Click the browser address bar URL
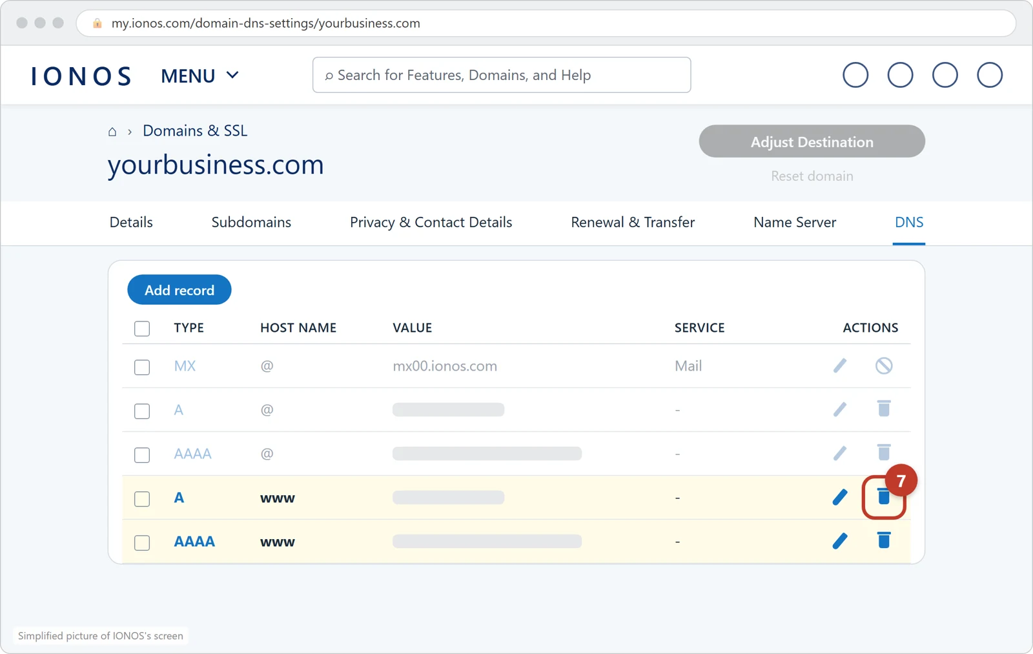The width and height of the screenshot is (1033, 654). click(x=265, y=23)
